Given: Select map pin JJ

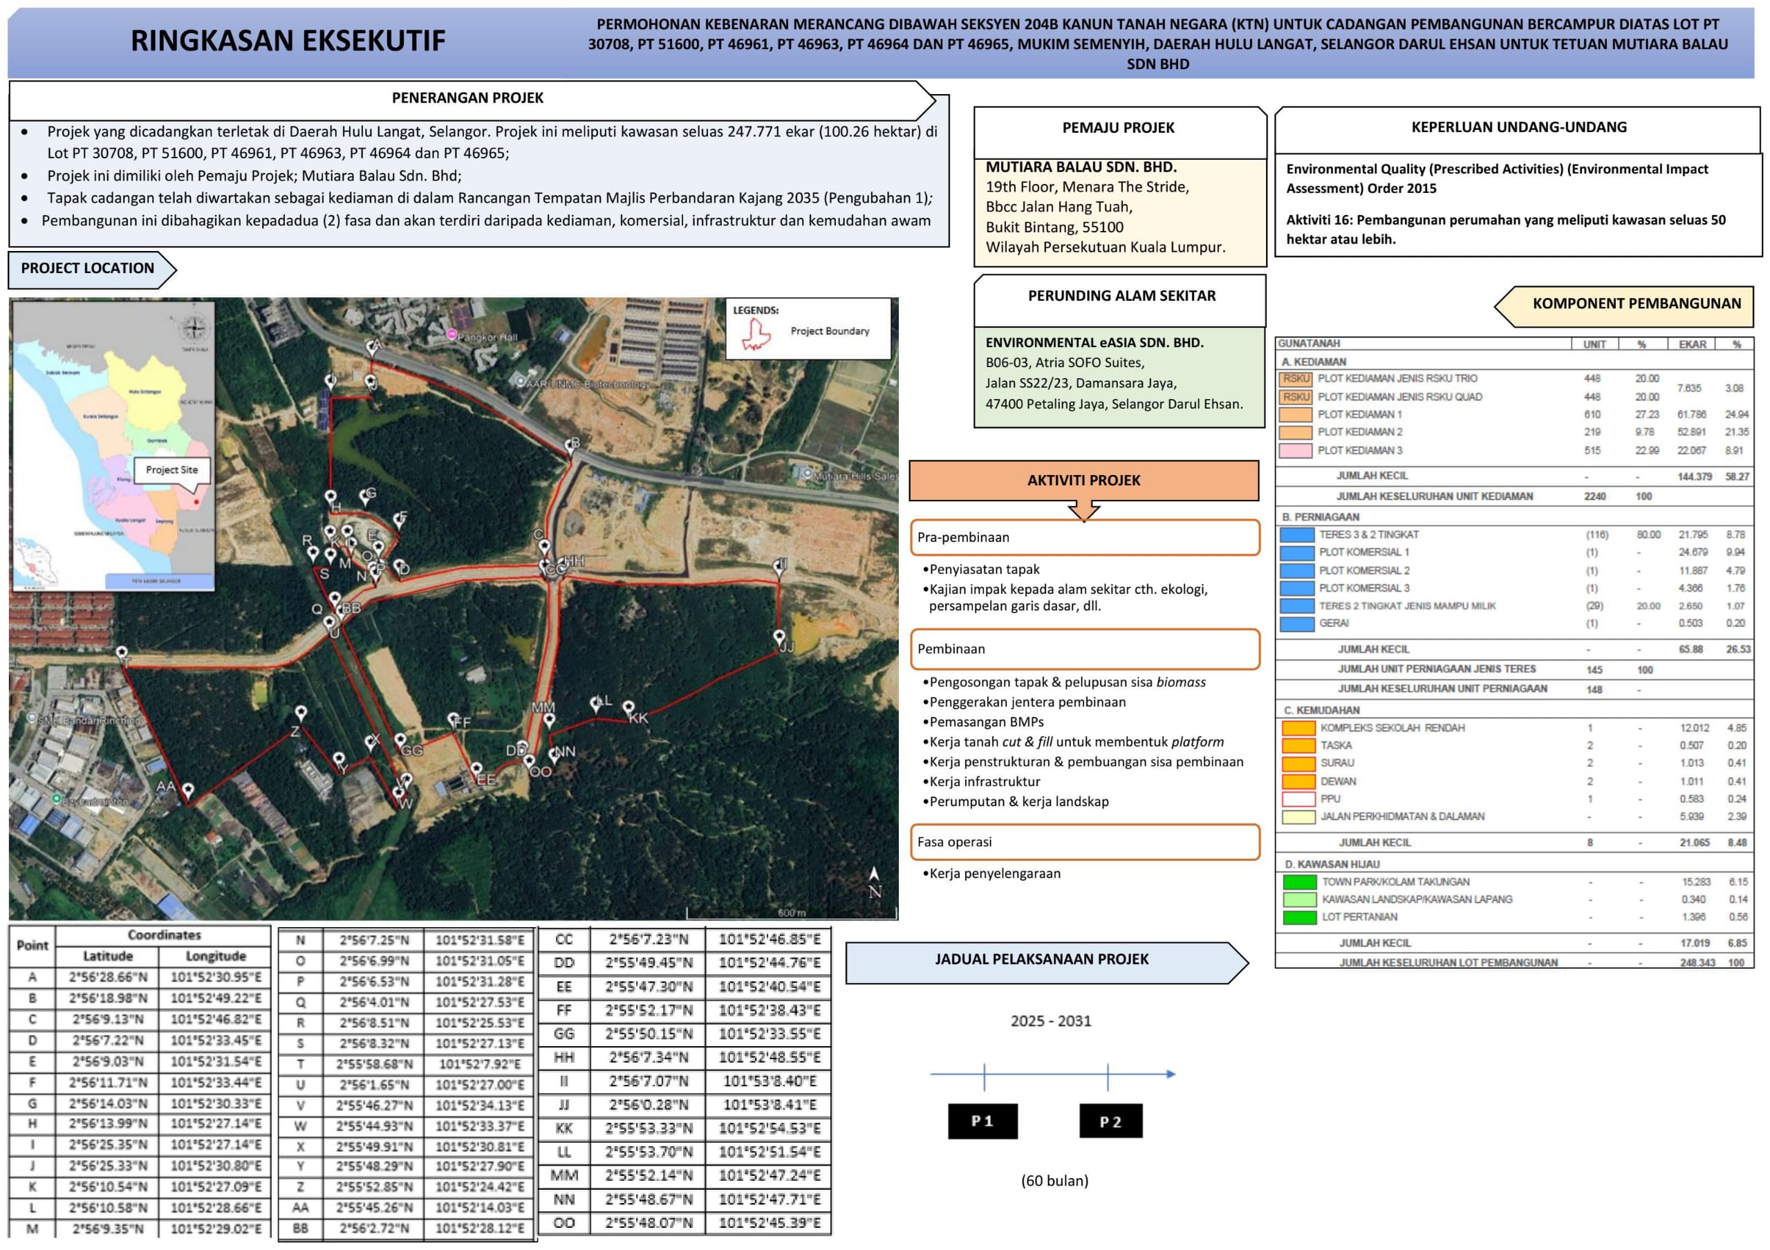Looking at the screenshot, I should (779, 637).
